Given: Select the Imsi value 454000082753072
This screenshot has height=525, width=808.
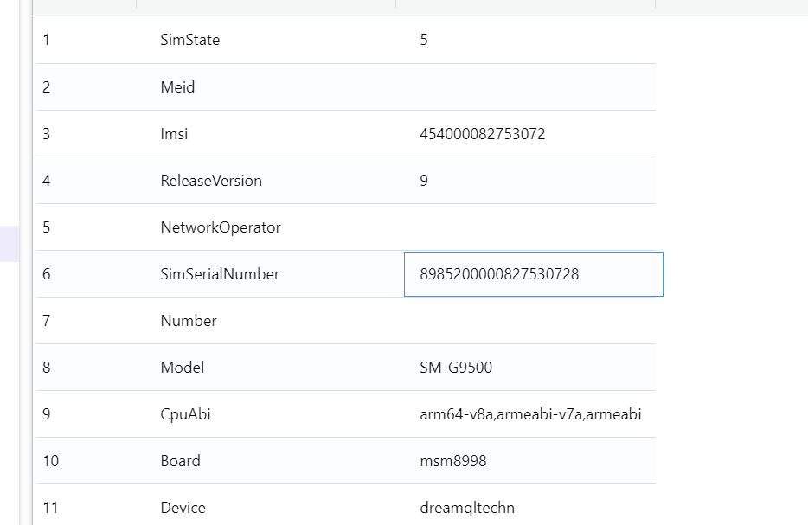Looking at the screenshot, I should click(x=482, y=134).
